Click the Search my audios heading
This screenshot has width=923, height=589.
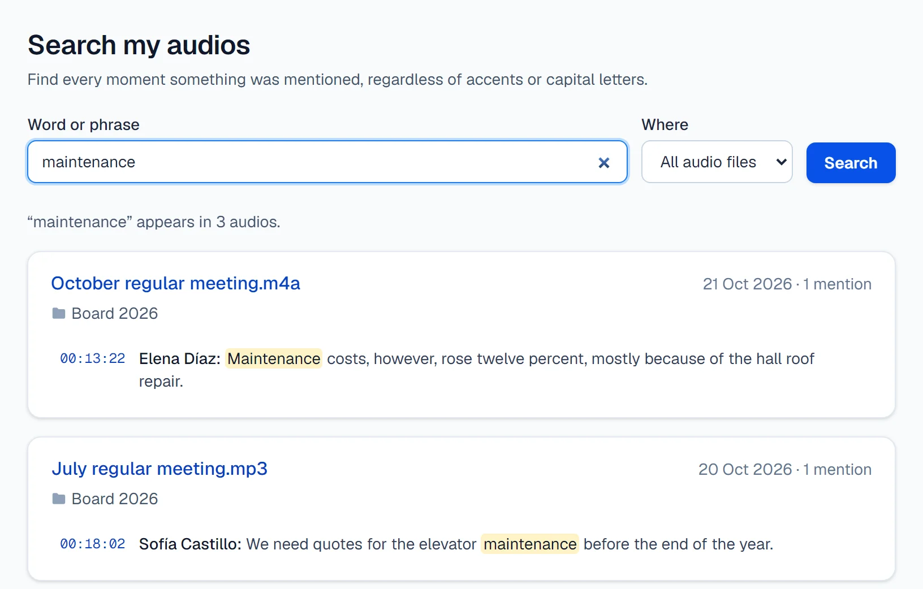(139, 45)
